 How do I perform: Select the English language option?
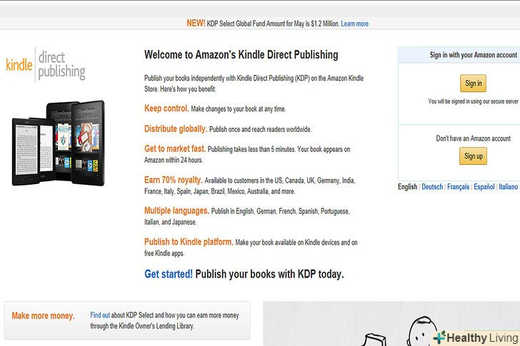pyautogui.click(x=407, y=187)
